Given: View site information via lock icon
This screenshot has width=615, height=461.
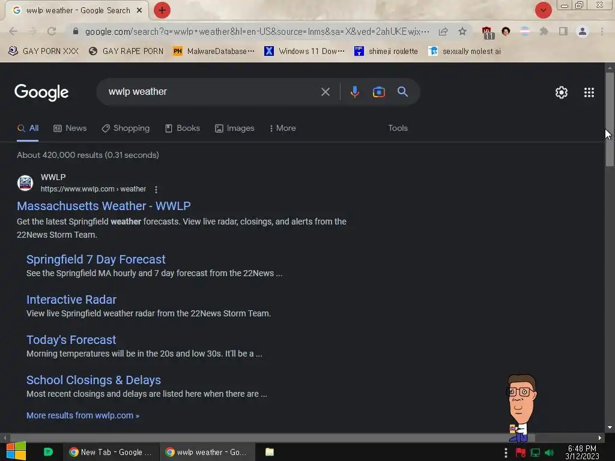Looking at the screenshot, I should (x=76, y=31).
